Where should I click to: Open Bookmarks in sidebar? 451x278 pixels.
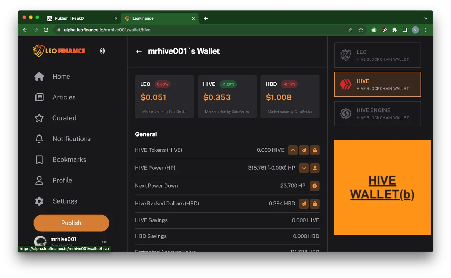[x=69, y=160]
